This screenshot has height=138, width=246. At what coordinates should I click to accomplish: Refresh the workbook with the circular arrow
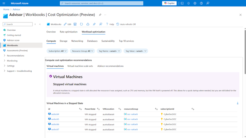pos(81,24)
